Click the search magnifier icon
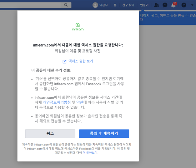 tap(66, 5)
